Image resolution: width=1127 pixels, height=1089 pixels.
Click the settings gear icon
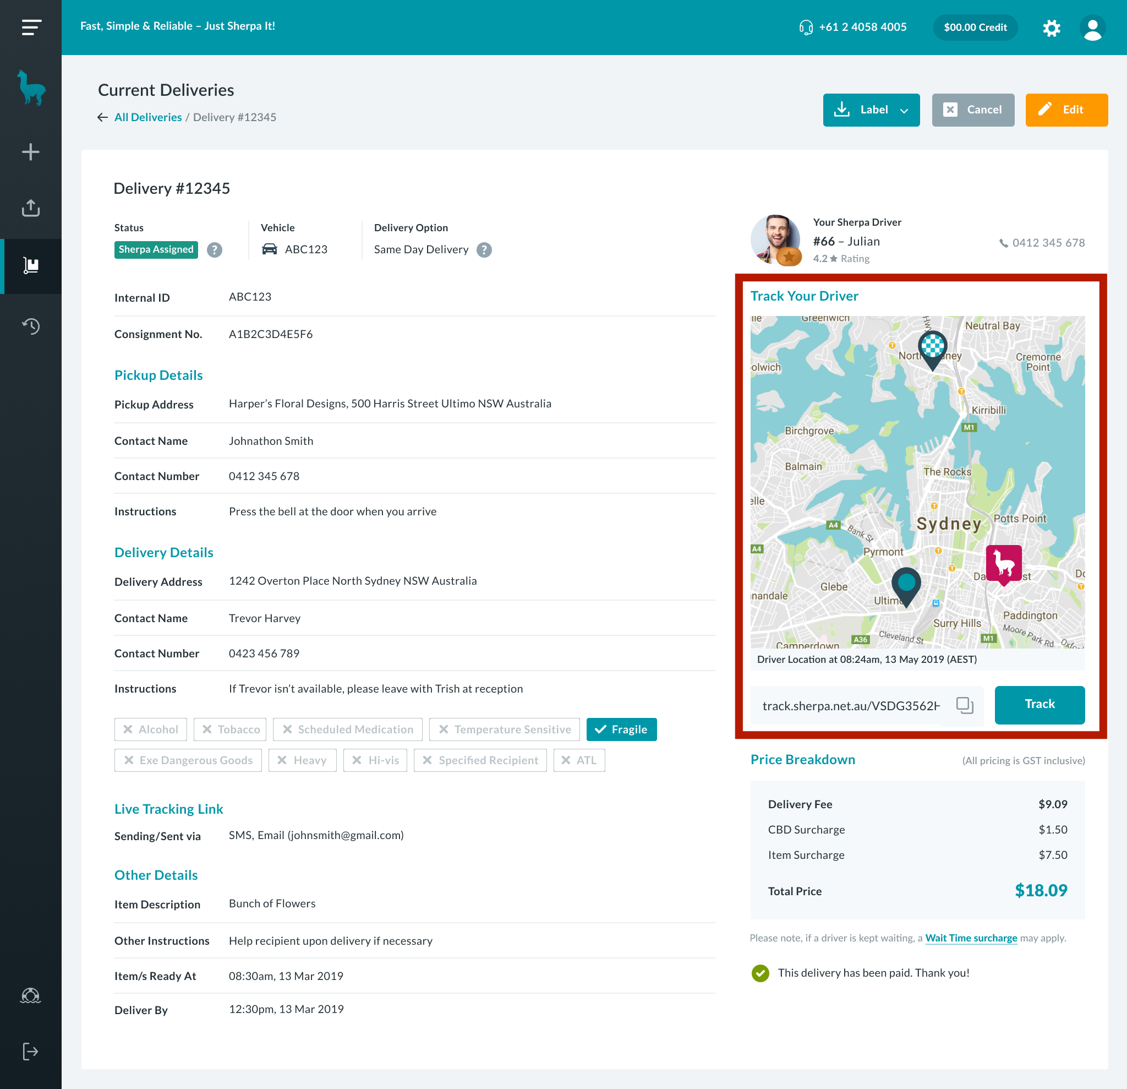coord(1051,28)
